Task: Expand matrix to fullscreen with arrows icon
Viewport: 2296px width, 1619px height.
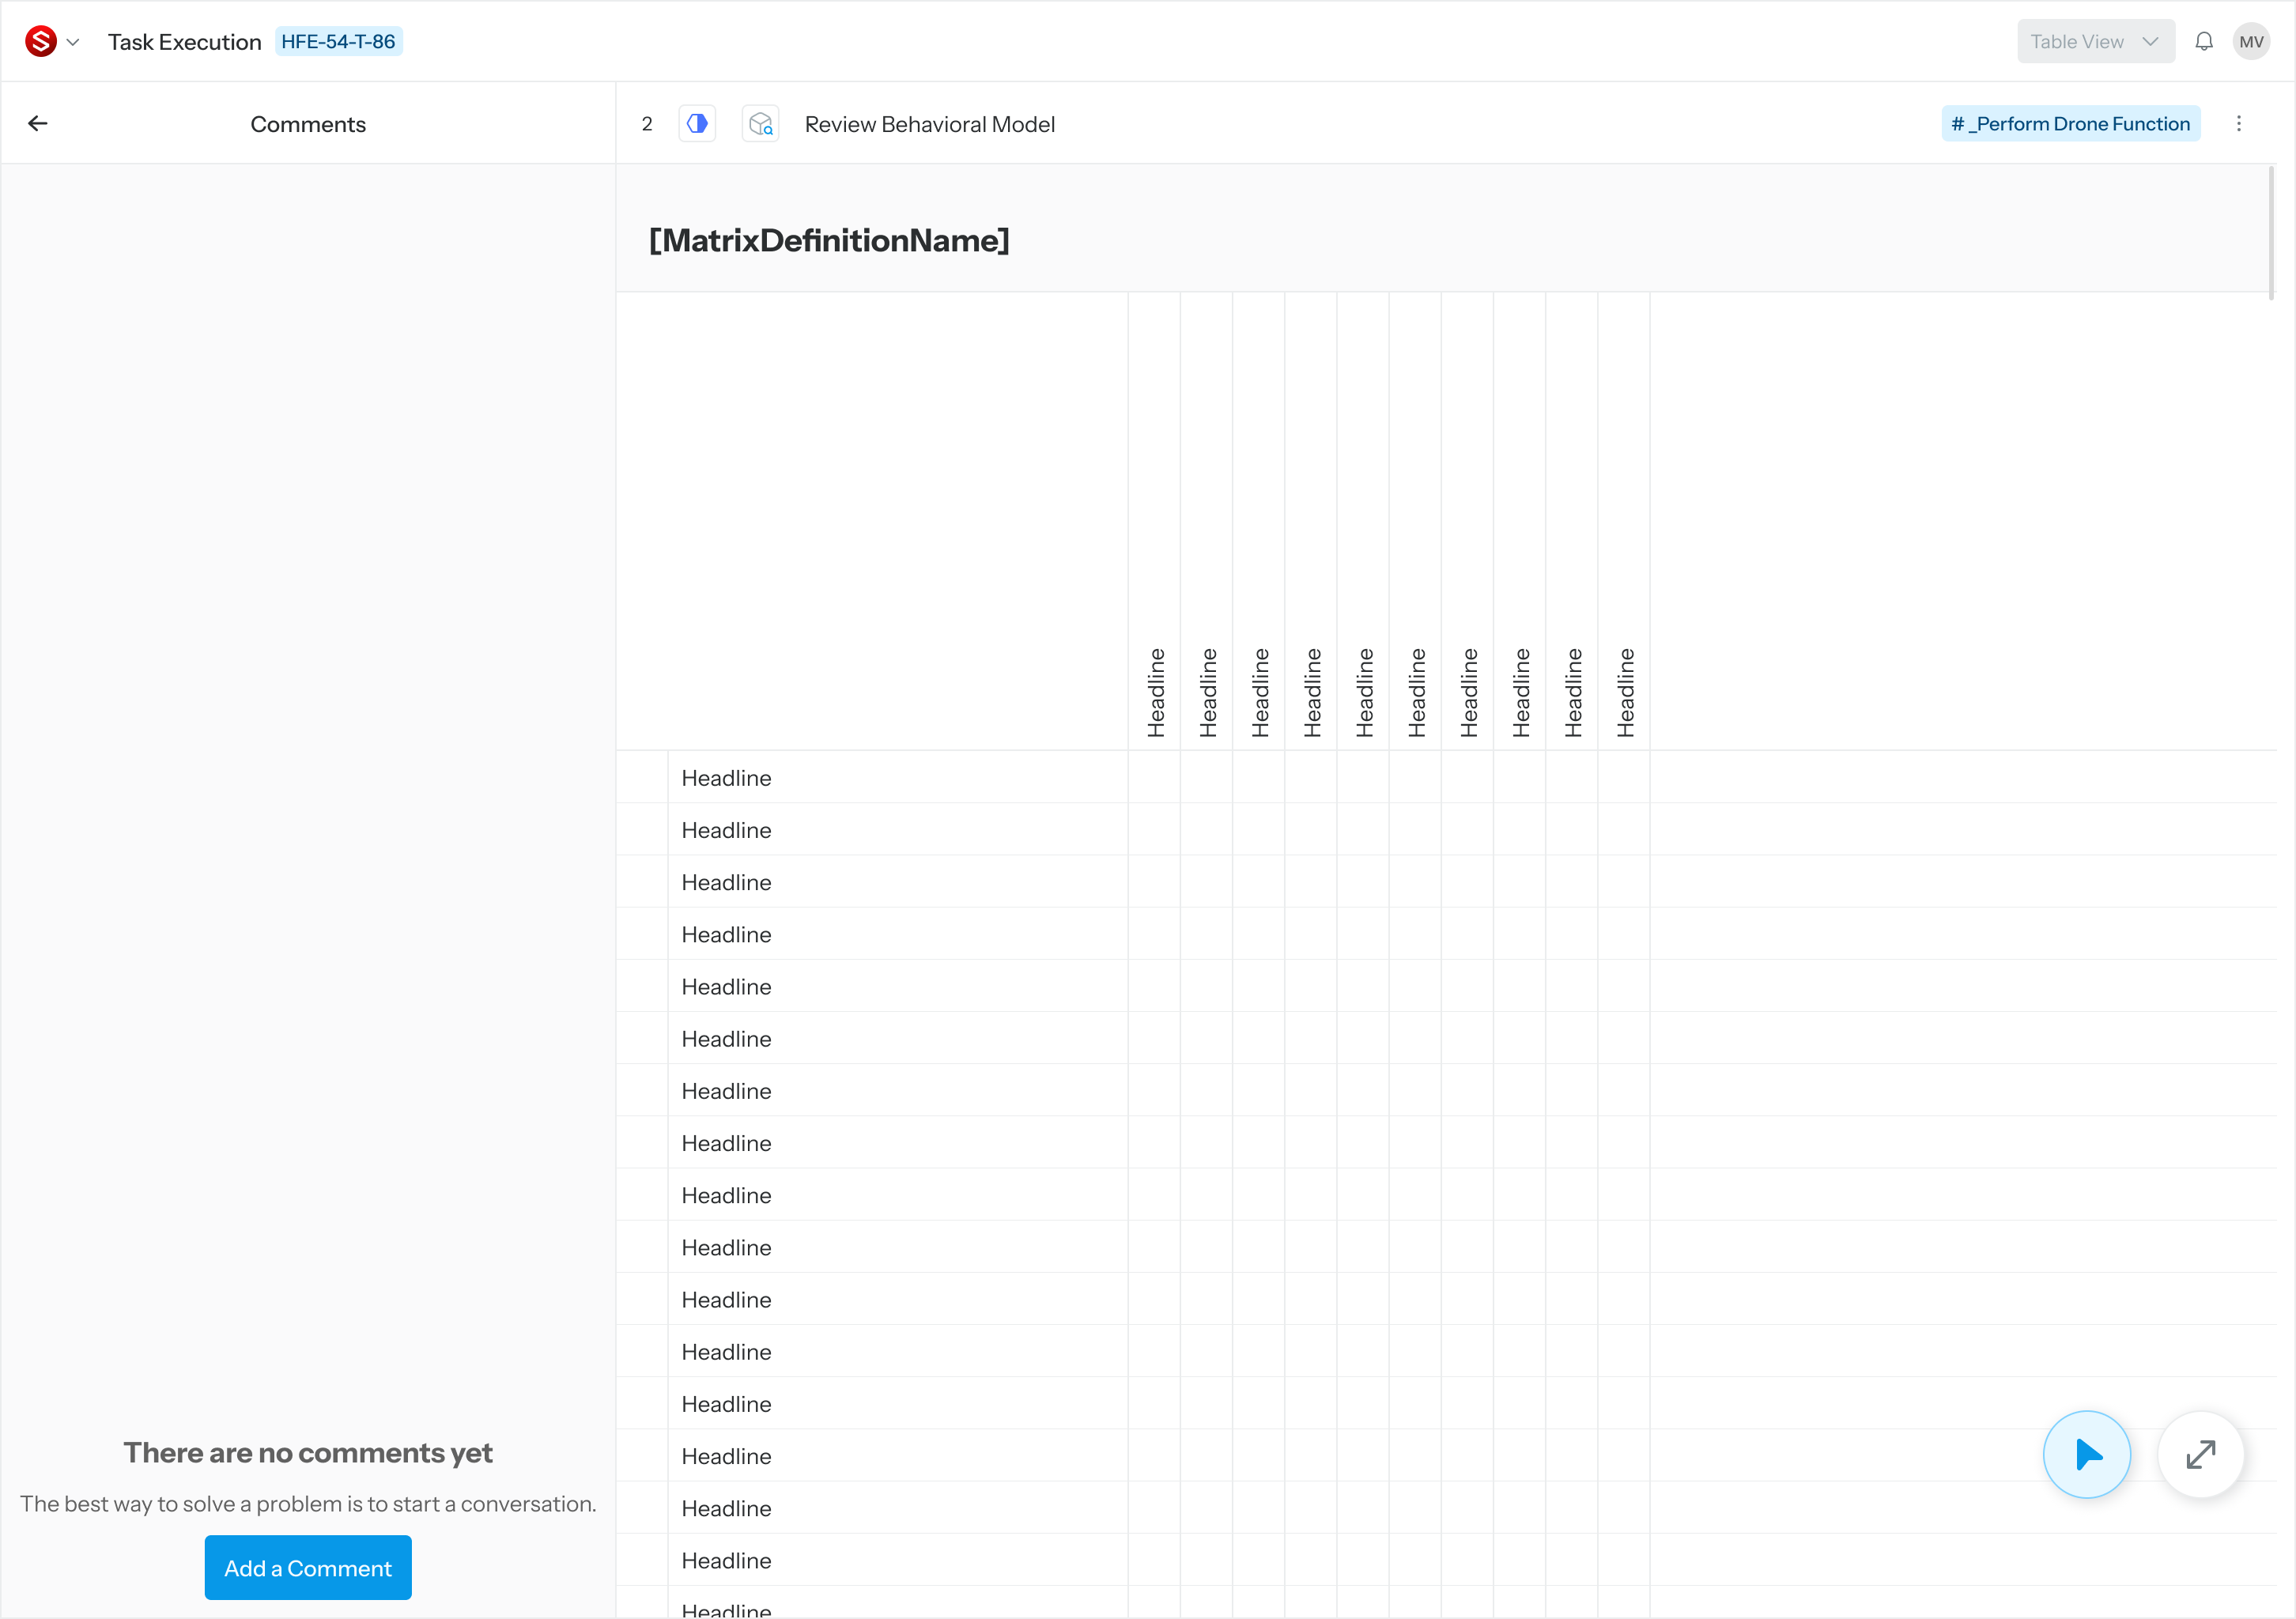Action: 2200,1454
